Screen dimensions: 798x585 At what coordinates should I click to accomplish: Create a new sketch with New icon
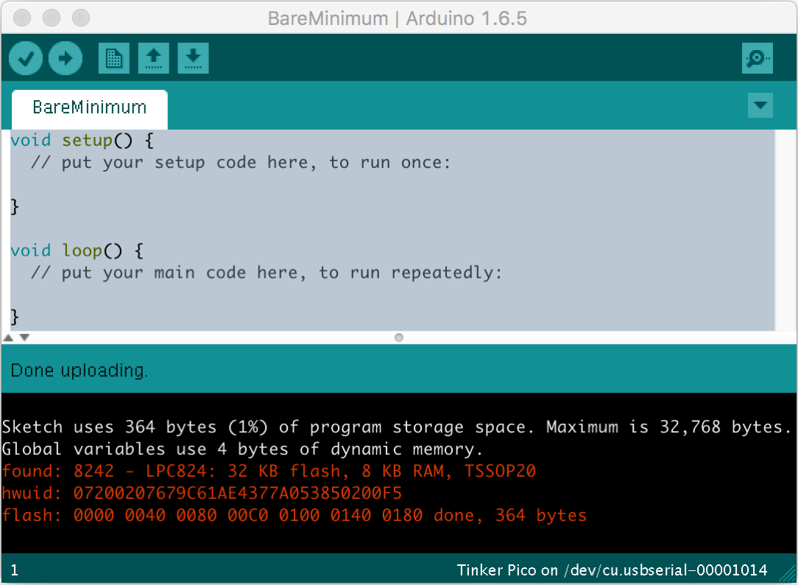pyautogui.click(x=113, y=58)
